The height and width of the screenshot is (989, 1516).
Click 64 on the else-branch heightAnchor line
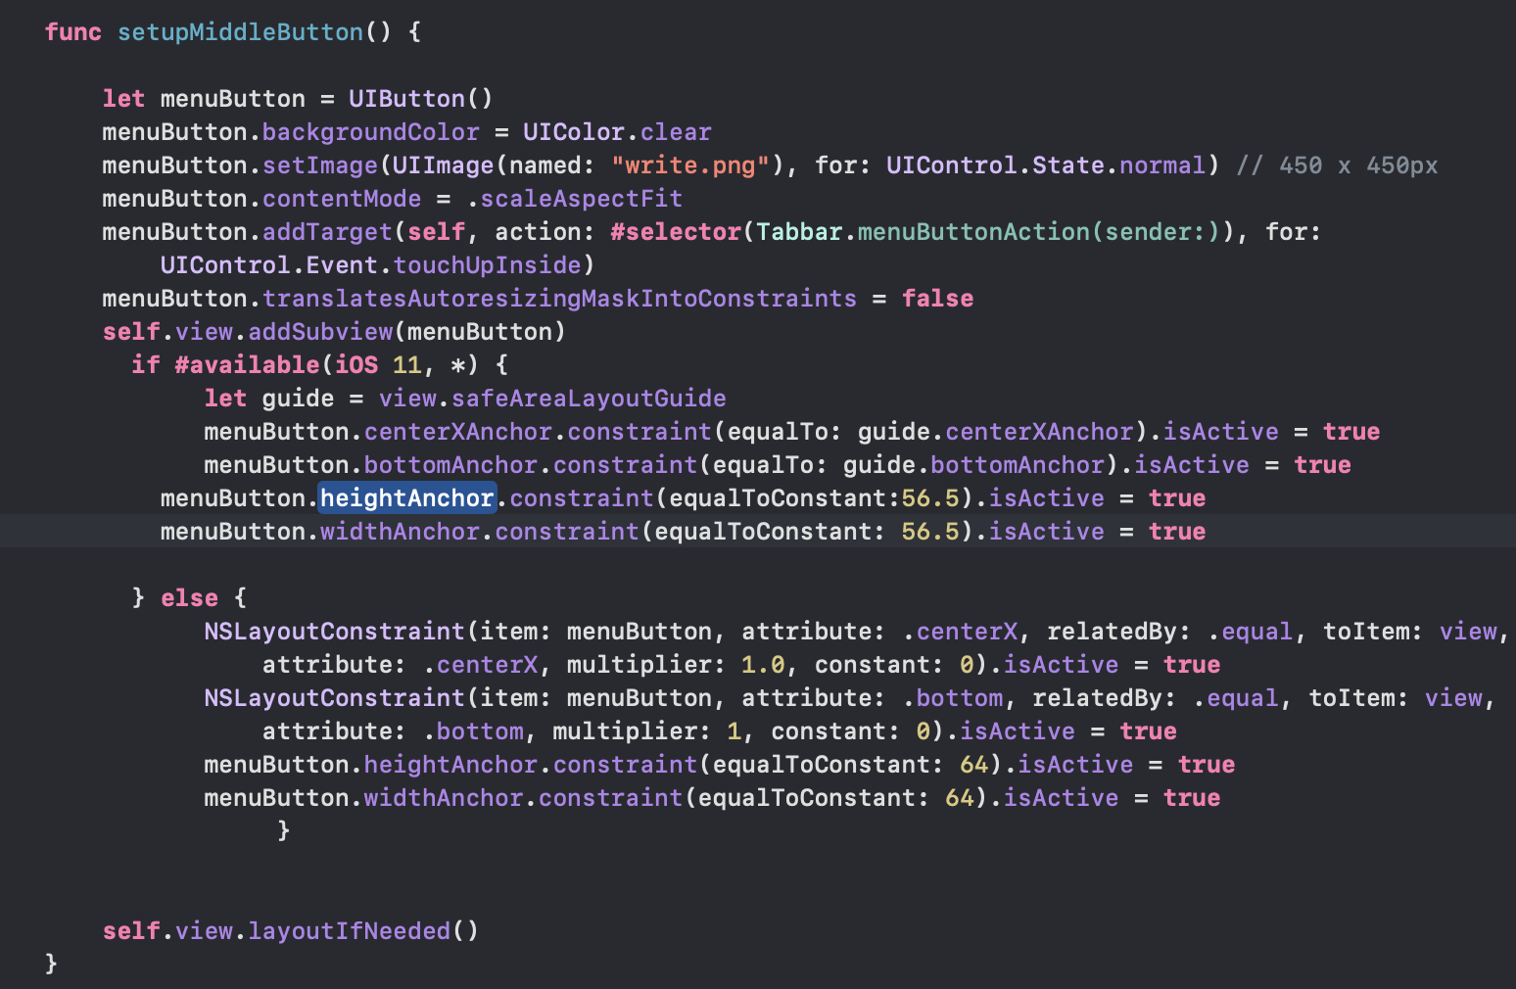pos(973,765)
